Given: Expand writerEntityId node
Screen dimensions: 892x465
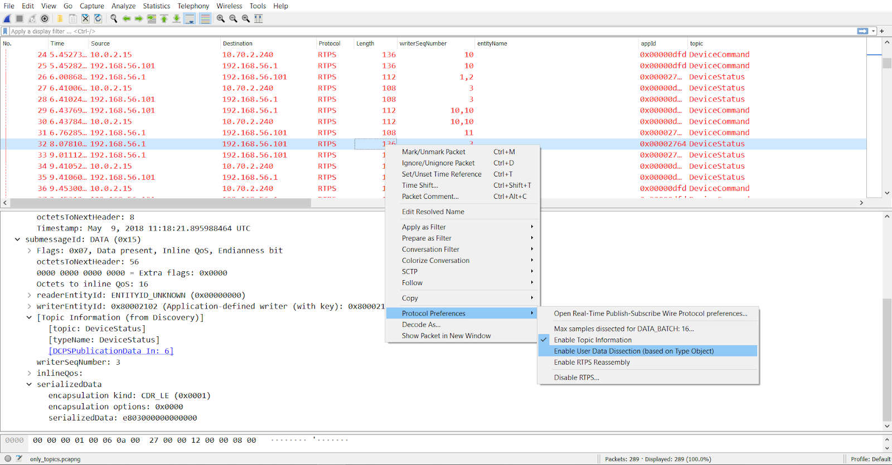Looking at the screenshot, I should coord(29,306).
